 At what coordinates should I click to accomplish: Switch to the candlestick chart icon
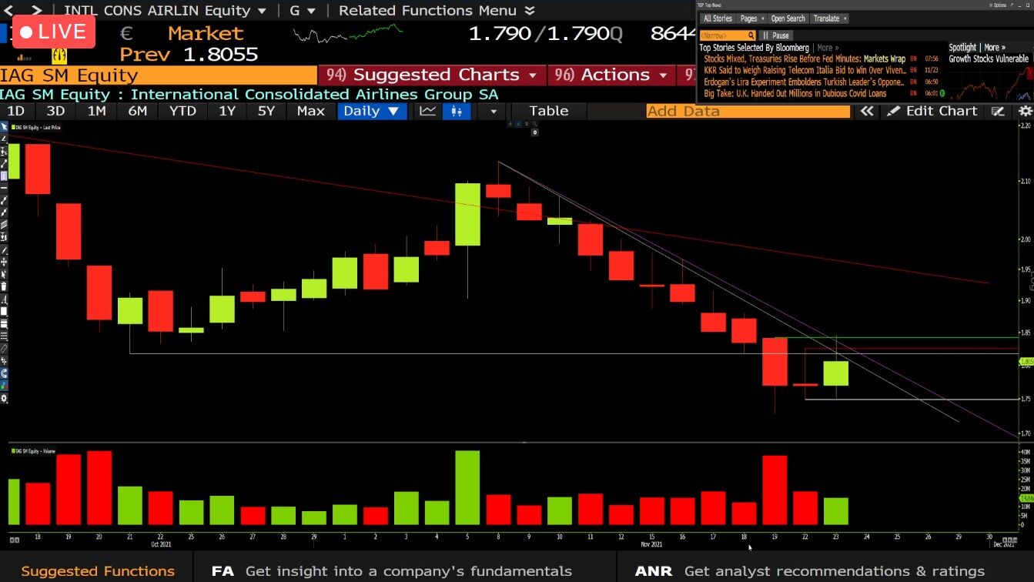[x=457, y=111]
